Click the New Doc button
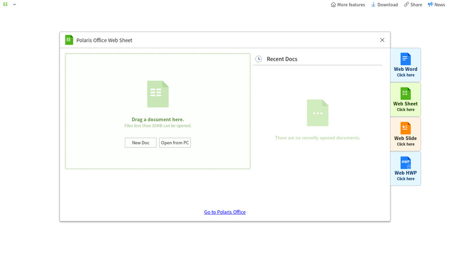 (x=140, y=143)
